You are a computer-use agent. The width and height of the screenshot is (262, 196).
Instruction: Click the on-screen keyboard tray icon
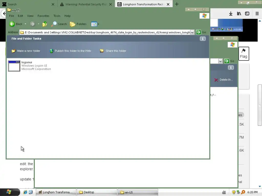click(x=224, y=192)
